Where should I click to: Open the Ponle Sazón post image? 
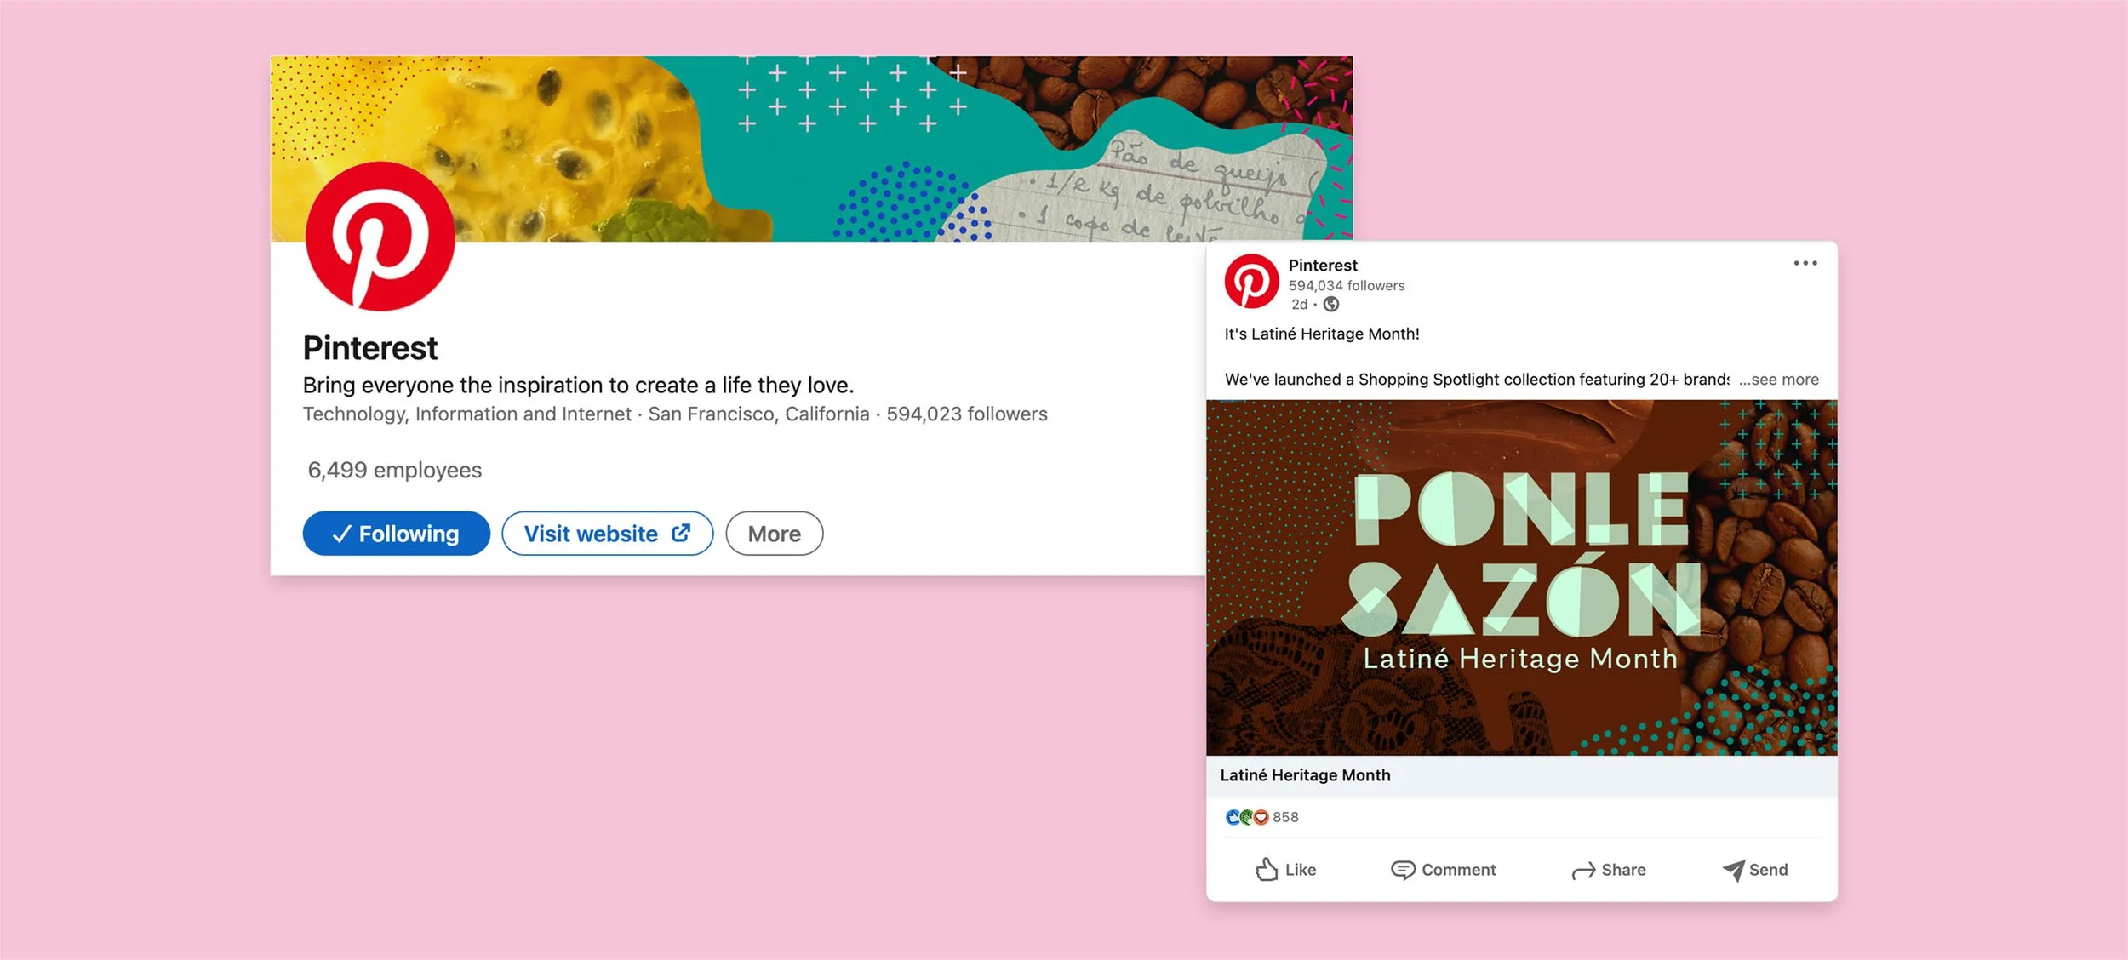[1521, 577]
